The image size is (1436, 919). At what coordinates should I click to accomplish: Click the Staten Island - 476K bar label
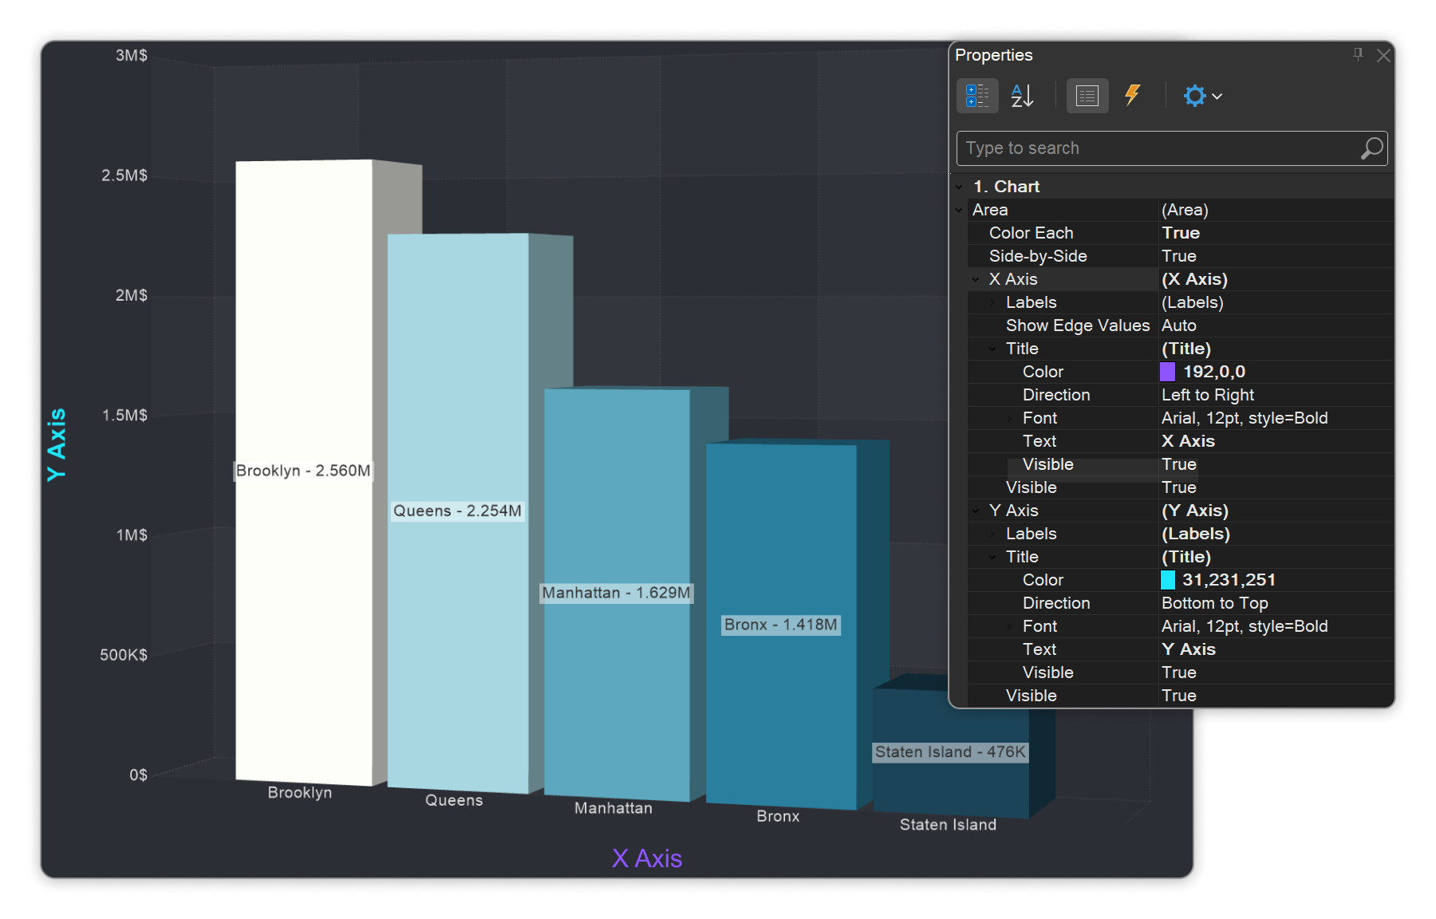950,752
